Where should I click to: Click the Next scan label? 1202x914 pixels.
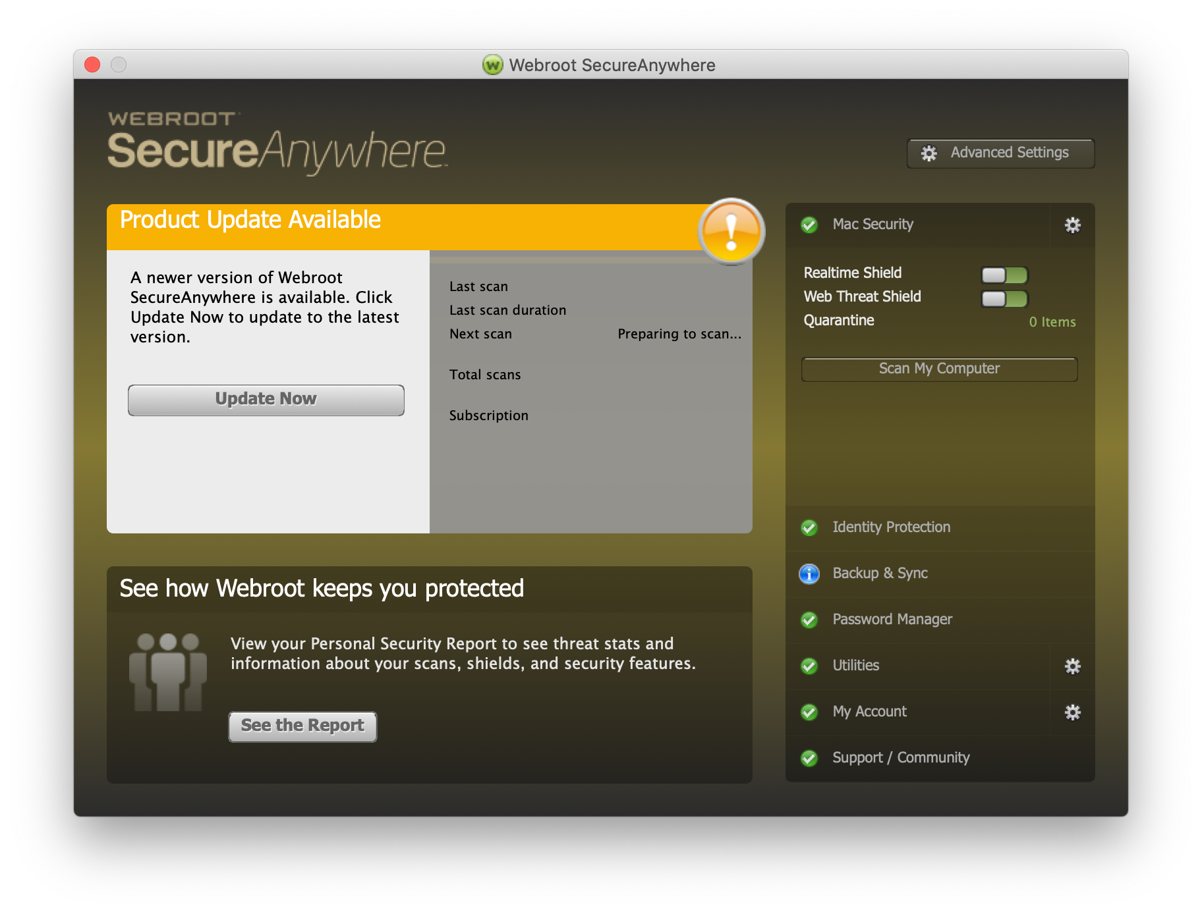480,334
